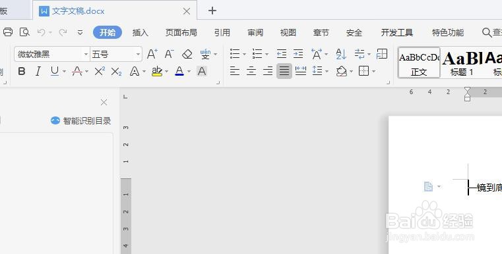Toggle Italic formatting
502x254 pixels.
click(38, 71)
